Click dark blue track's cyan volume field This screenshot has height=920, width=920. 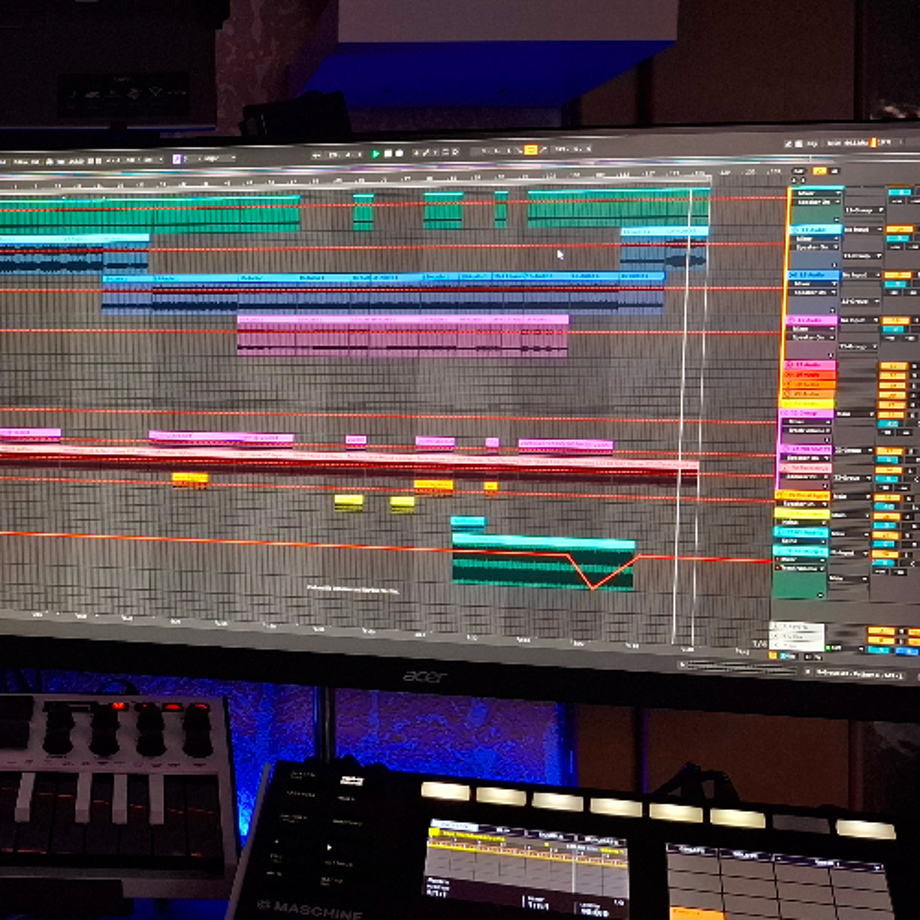(x=896, y=284)
